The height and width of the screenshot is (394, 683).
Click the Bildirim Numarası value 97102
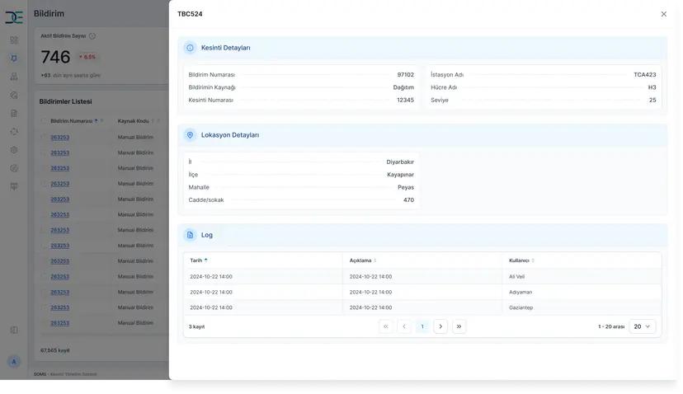(406, 75)
